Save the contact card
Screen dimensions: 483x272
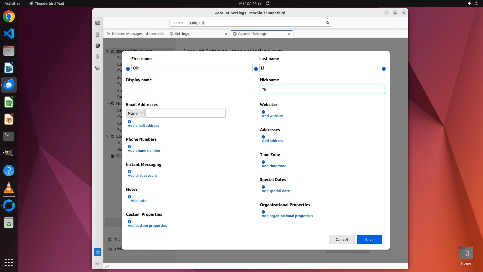coord(369,240)
